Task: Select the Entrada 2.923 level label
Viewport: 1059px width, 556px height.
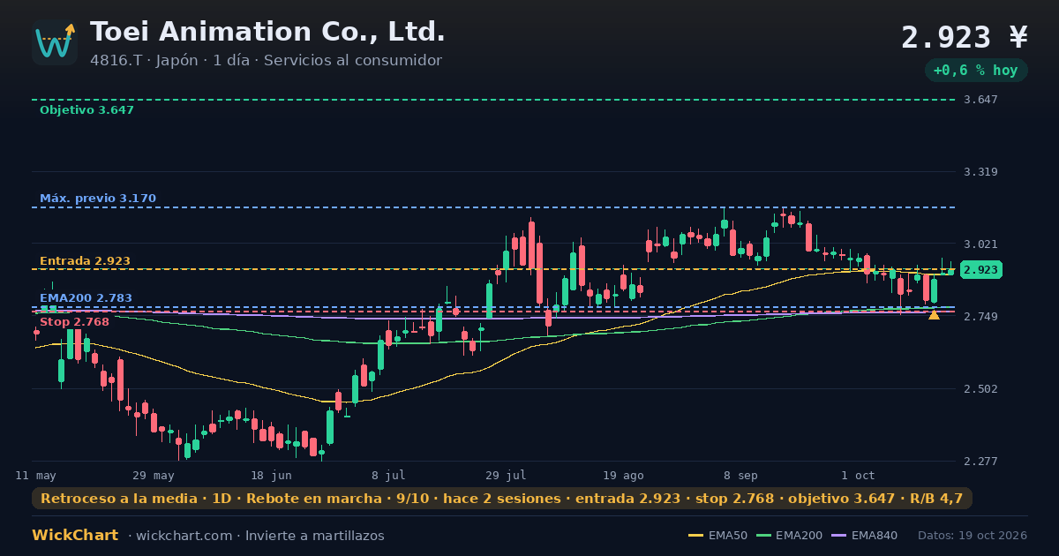Action: (85, 261)
